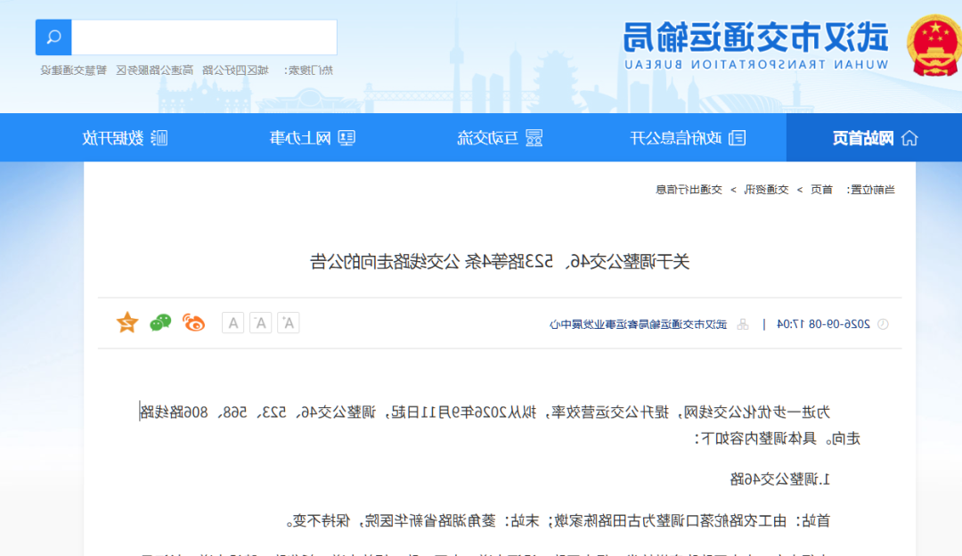Open the 数据开放 navigation tab

126,138
